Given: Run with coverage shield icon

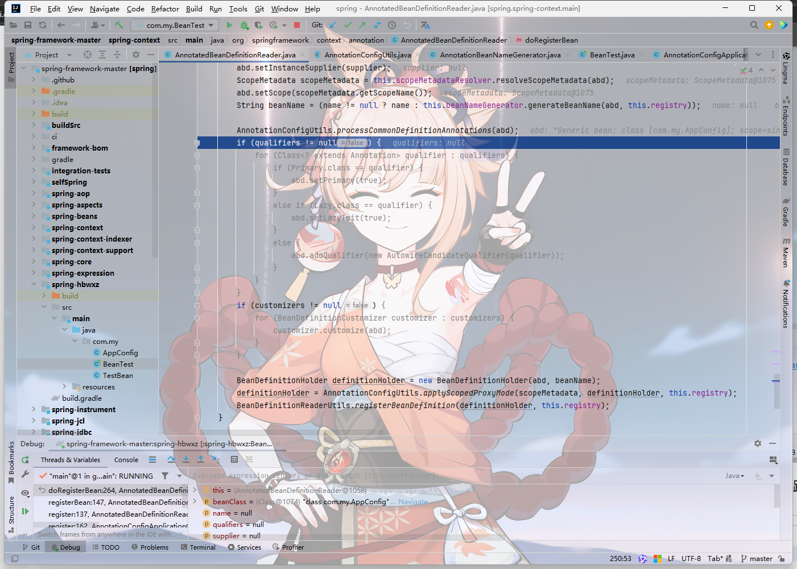Looking at the screenshot, I should (259, 25).
